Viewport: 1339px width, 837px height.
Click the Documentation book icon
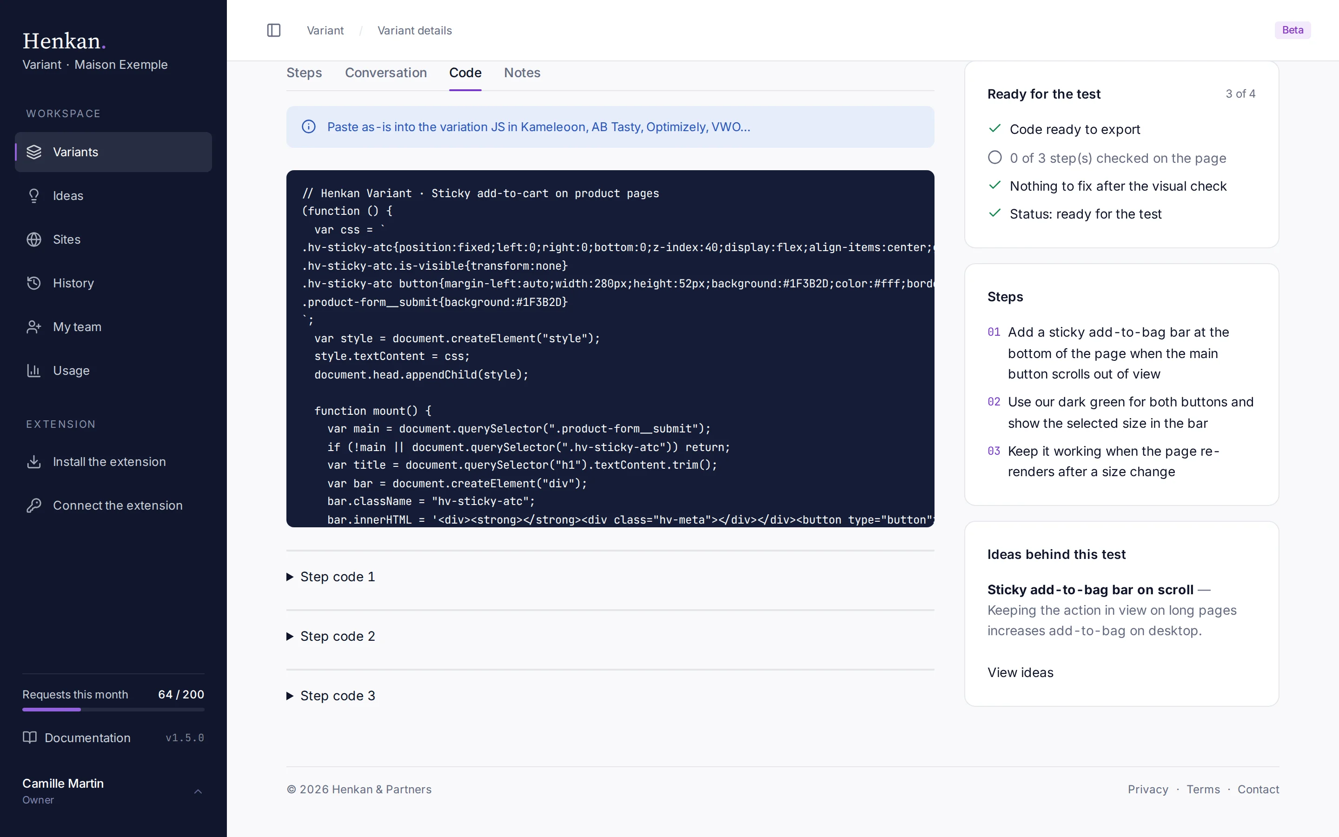29,737
